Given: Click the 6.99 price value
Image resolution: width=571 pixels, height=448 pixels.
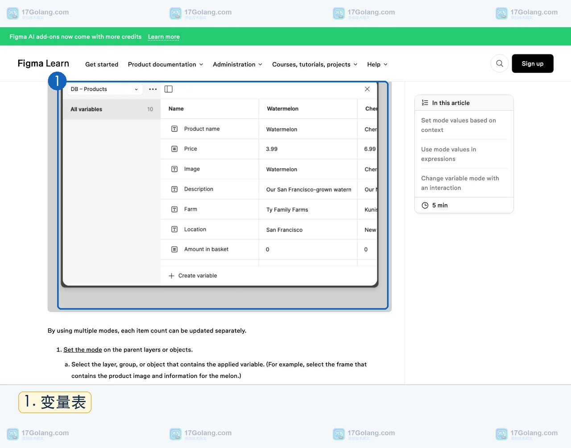Looking at the screenshot, I should tap(370, 149).
